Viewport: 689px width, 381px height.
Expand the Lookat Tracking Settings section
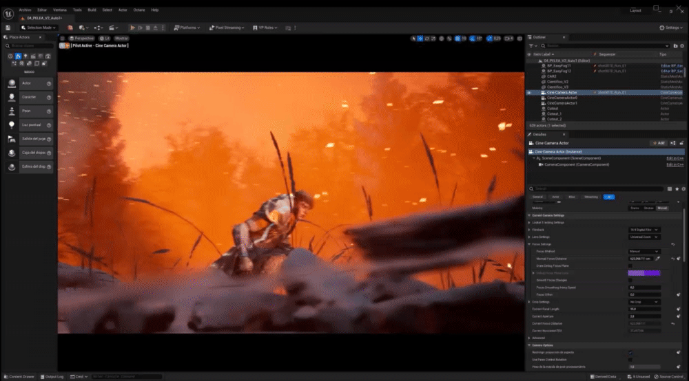coord(529,223)
